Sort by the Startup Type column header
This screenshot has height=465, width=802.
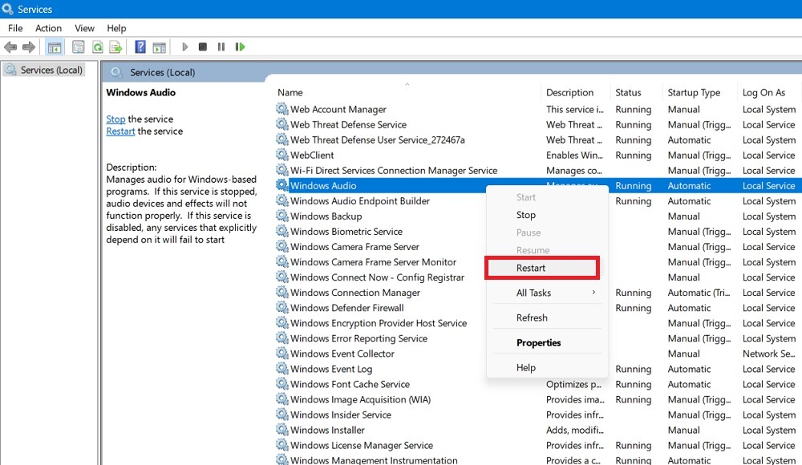pos(694,92)
